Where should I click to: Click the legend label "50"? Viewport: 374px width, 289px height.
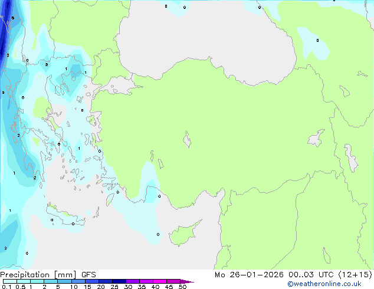182,287
